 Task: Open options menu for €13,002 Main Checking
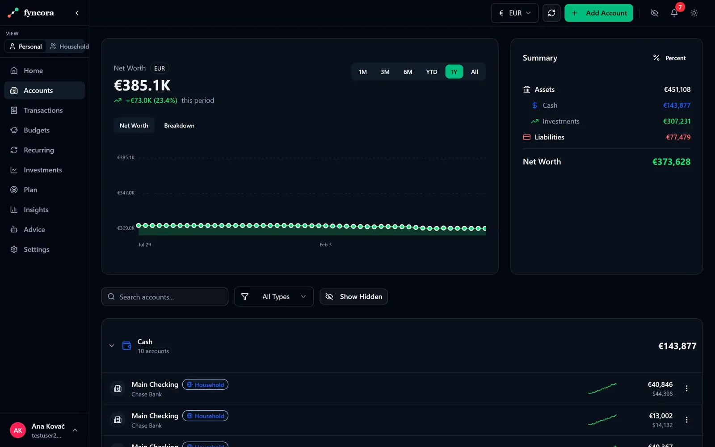click(x=687, y=420)
